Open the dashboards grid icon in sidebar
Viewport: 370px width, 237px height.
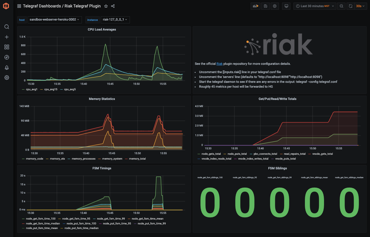(x=7, y=47)
